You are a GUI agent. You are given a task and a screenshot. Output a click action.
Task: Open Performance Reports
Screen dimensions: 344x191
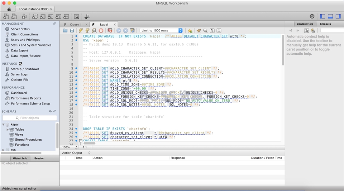[26, 98]
